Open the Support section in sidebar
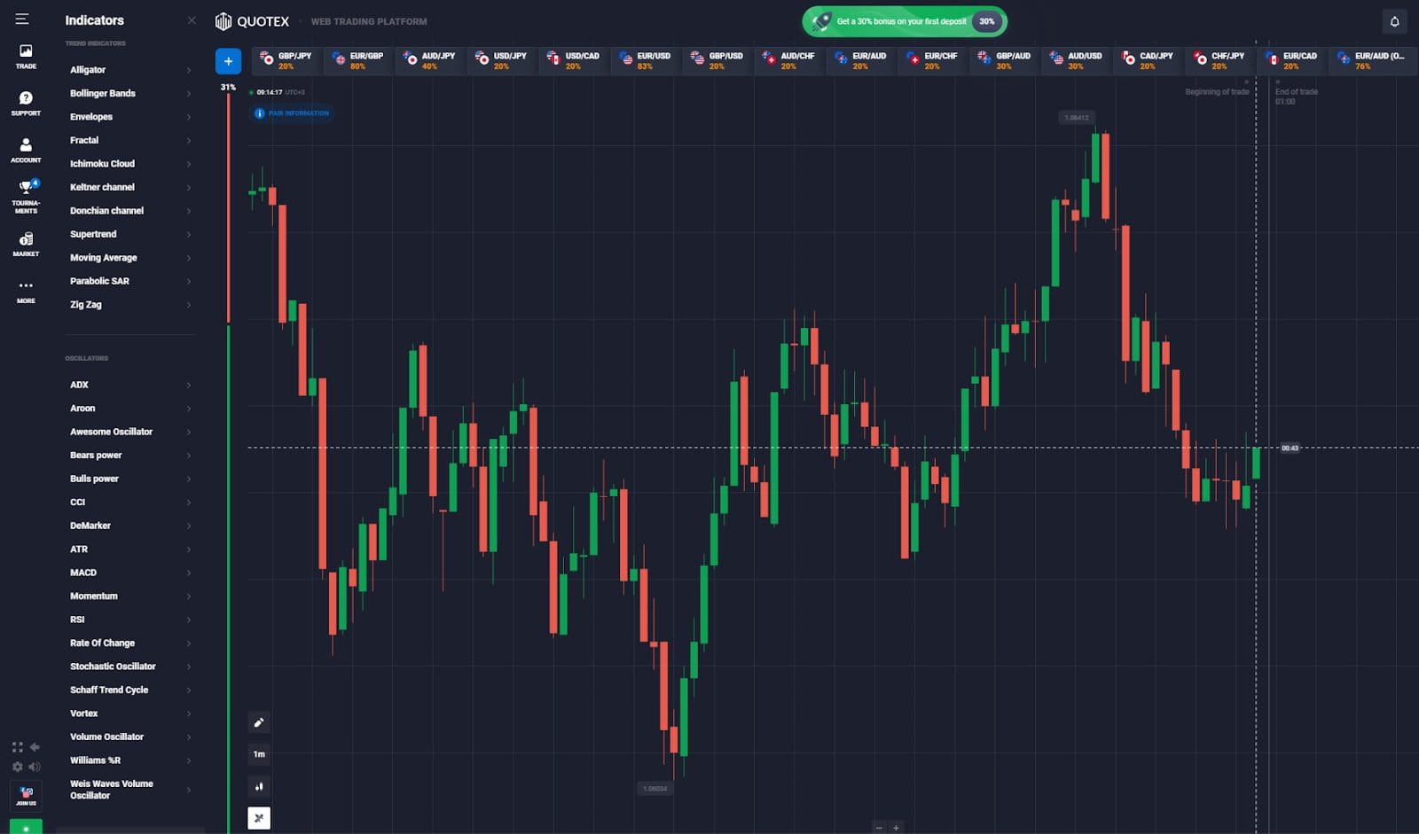 click(26, 104)
